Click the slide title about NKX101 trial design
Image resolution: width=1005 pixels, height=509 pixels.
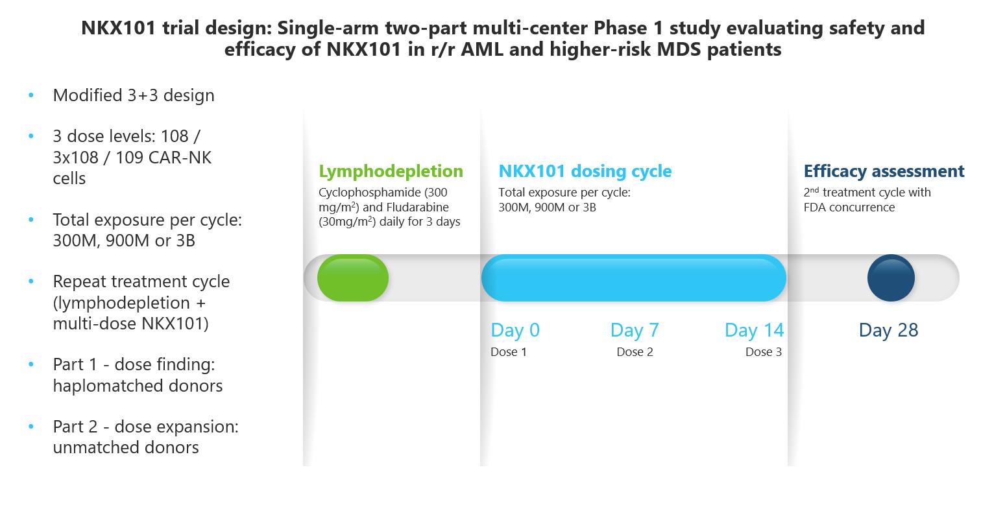pos(503,38)
